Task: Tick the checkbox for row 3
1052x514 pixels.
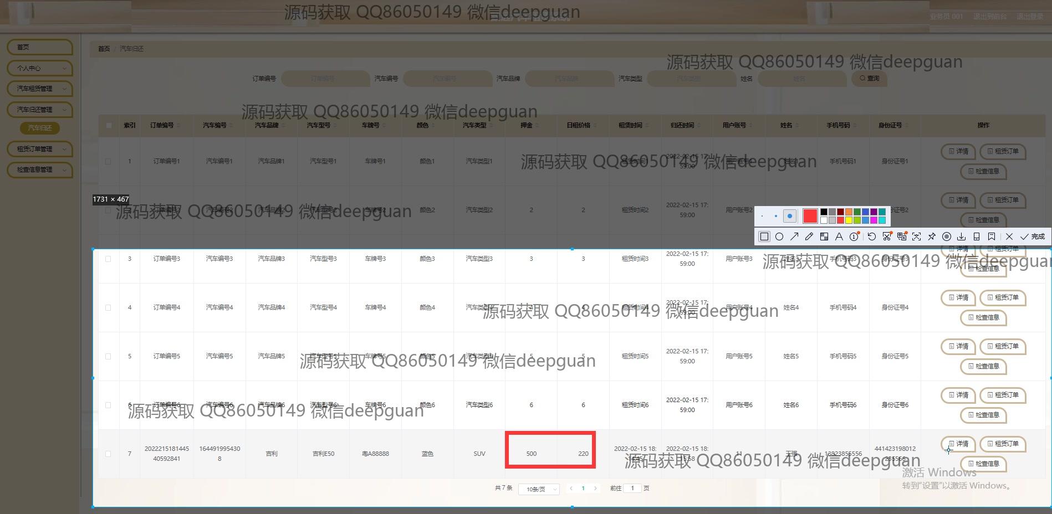Action: (x=108, y=259)
